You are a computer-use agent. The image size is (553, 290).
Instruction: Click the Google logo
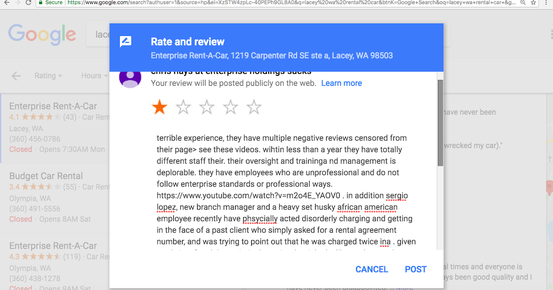42,35
